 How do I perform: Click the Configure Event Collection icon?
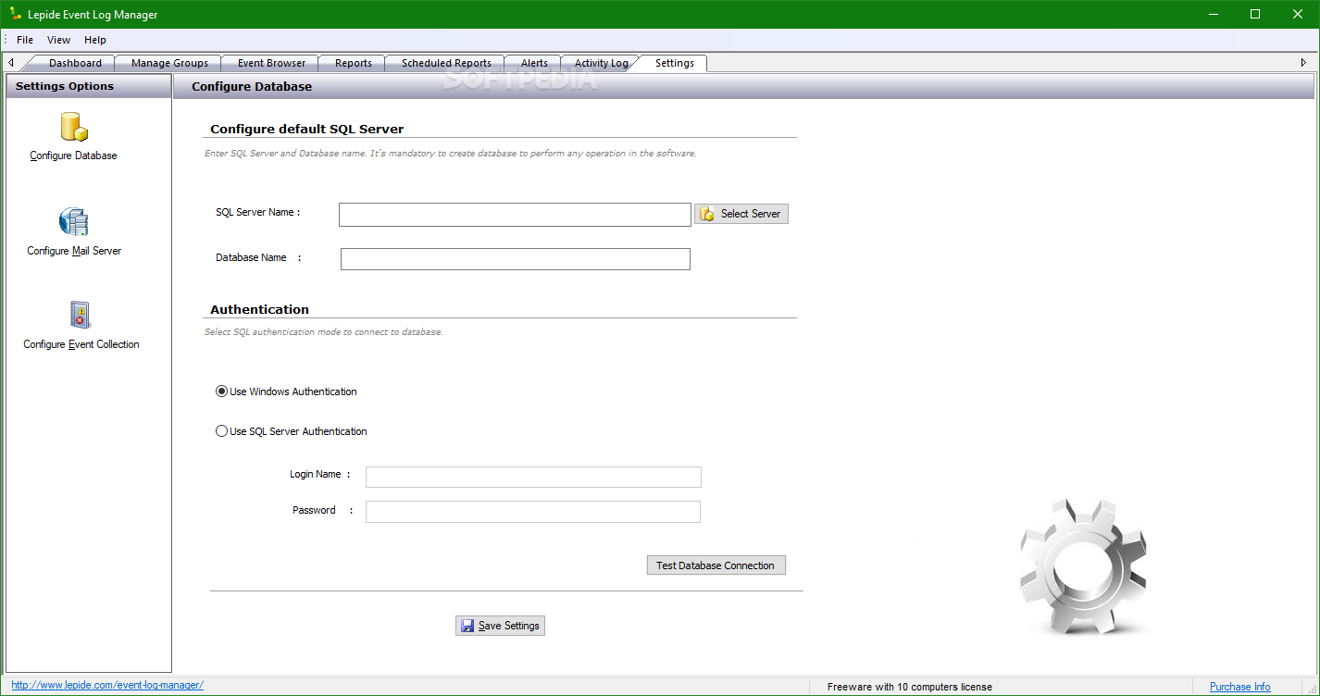coord(81,315)
